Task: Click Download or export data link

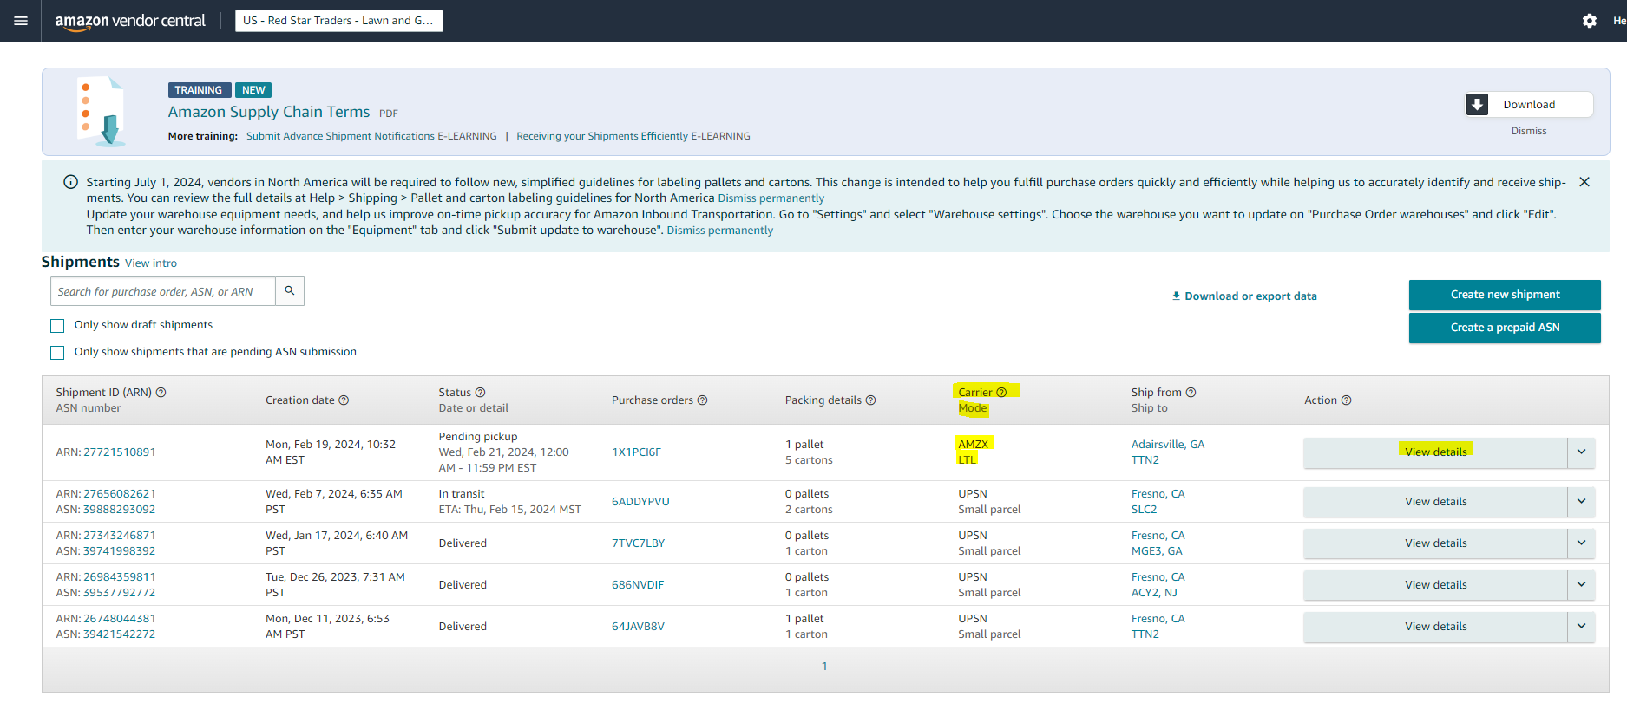Action: tap(1244, 296)
